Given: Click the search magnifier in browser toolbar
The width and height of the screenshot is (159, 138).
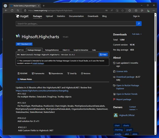Looking at the screenshot, I should pos(18,11).
